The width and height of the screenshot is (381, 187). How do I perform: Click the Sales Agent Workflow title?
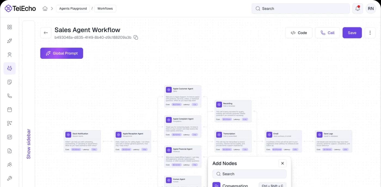coord(87,30)
